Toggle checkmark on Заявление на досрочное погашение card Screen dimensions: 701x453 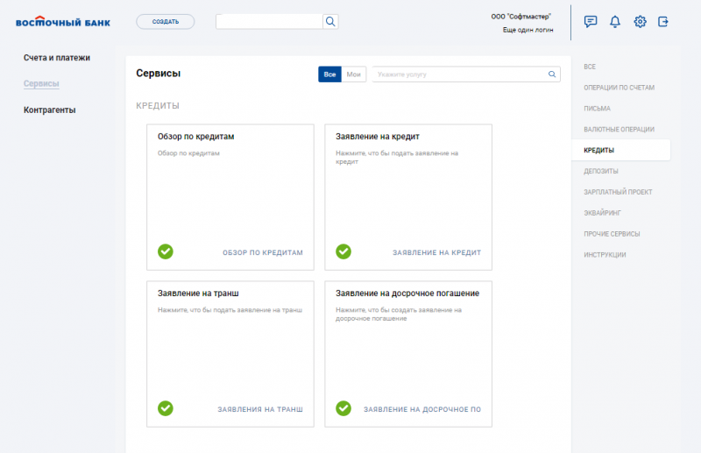[x=343, y=408]
